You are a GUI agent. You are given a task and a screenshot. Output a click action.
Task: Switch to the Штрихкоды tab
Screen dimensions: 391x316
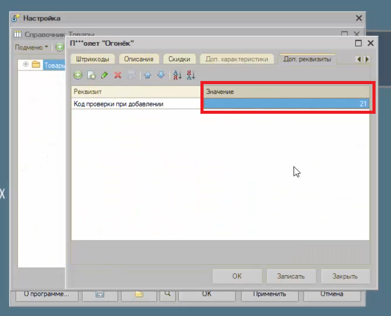(93, 59)
